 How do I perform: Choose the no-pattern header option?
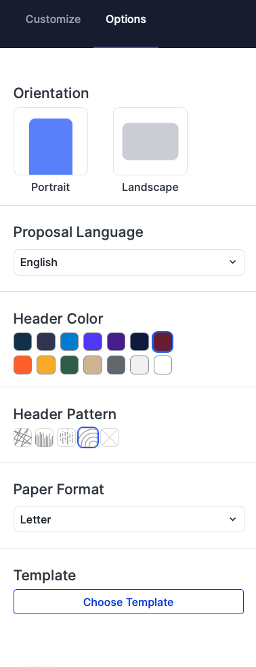110,437
